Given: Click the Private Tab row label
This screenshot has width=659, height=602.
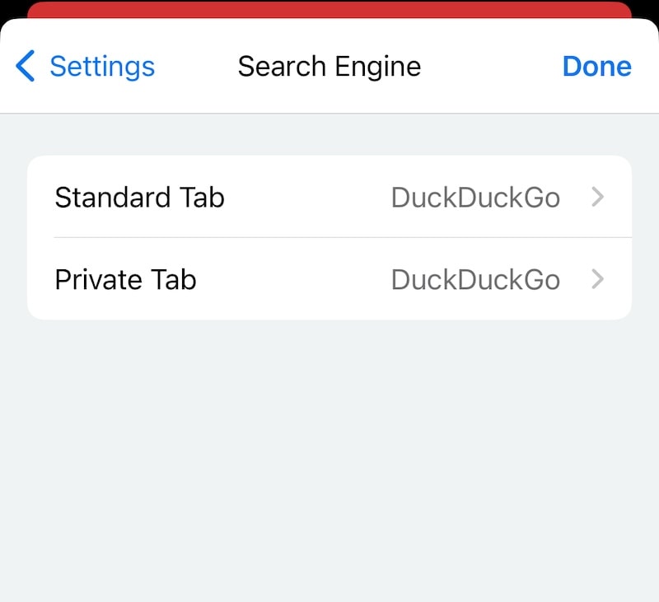Looking at the screenshot, I should [124, 279].
